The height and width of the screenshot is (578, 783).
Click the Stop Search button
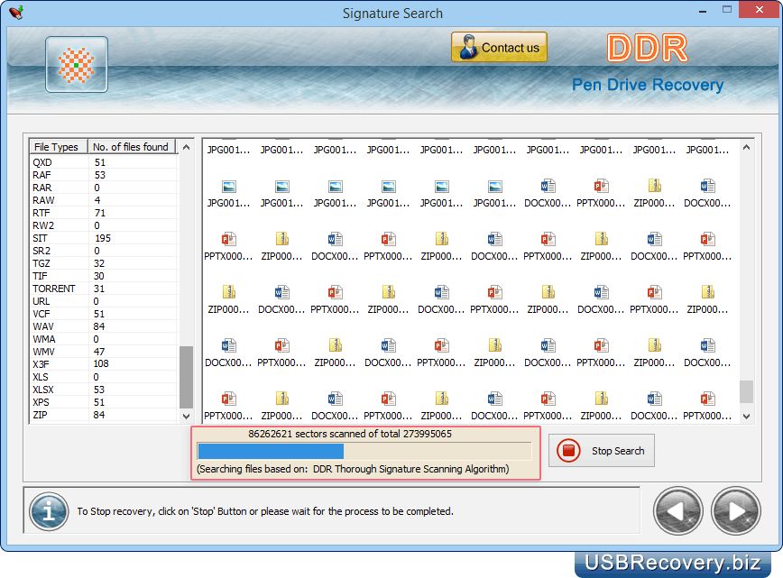click(x=601, y=451)
